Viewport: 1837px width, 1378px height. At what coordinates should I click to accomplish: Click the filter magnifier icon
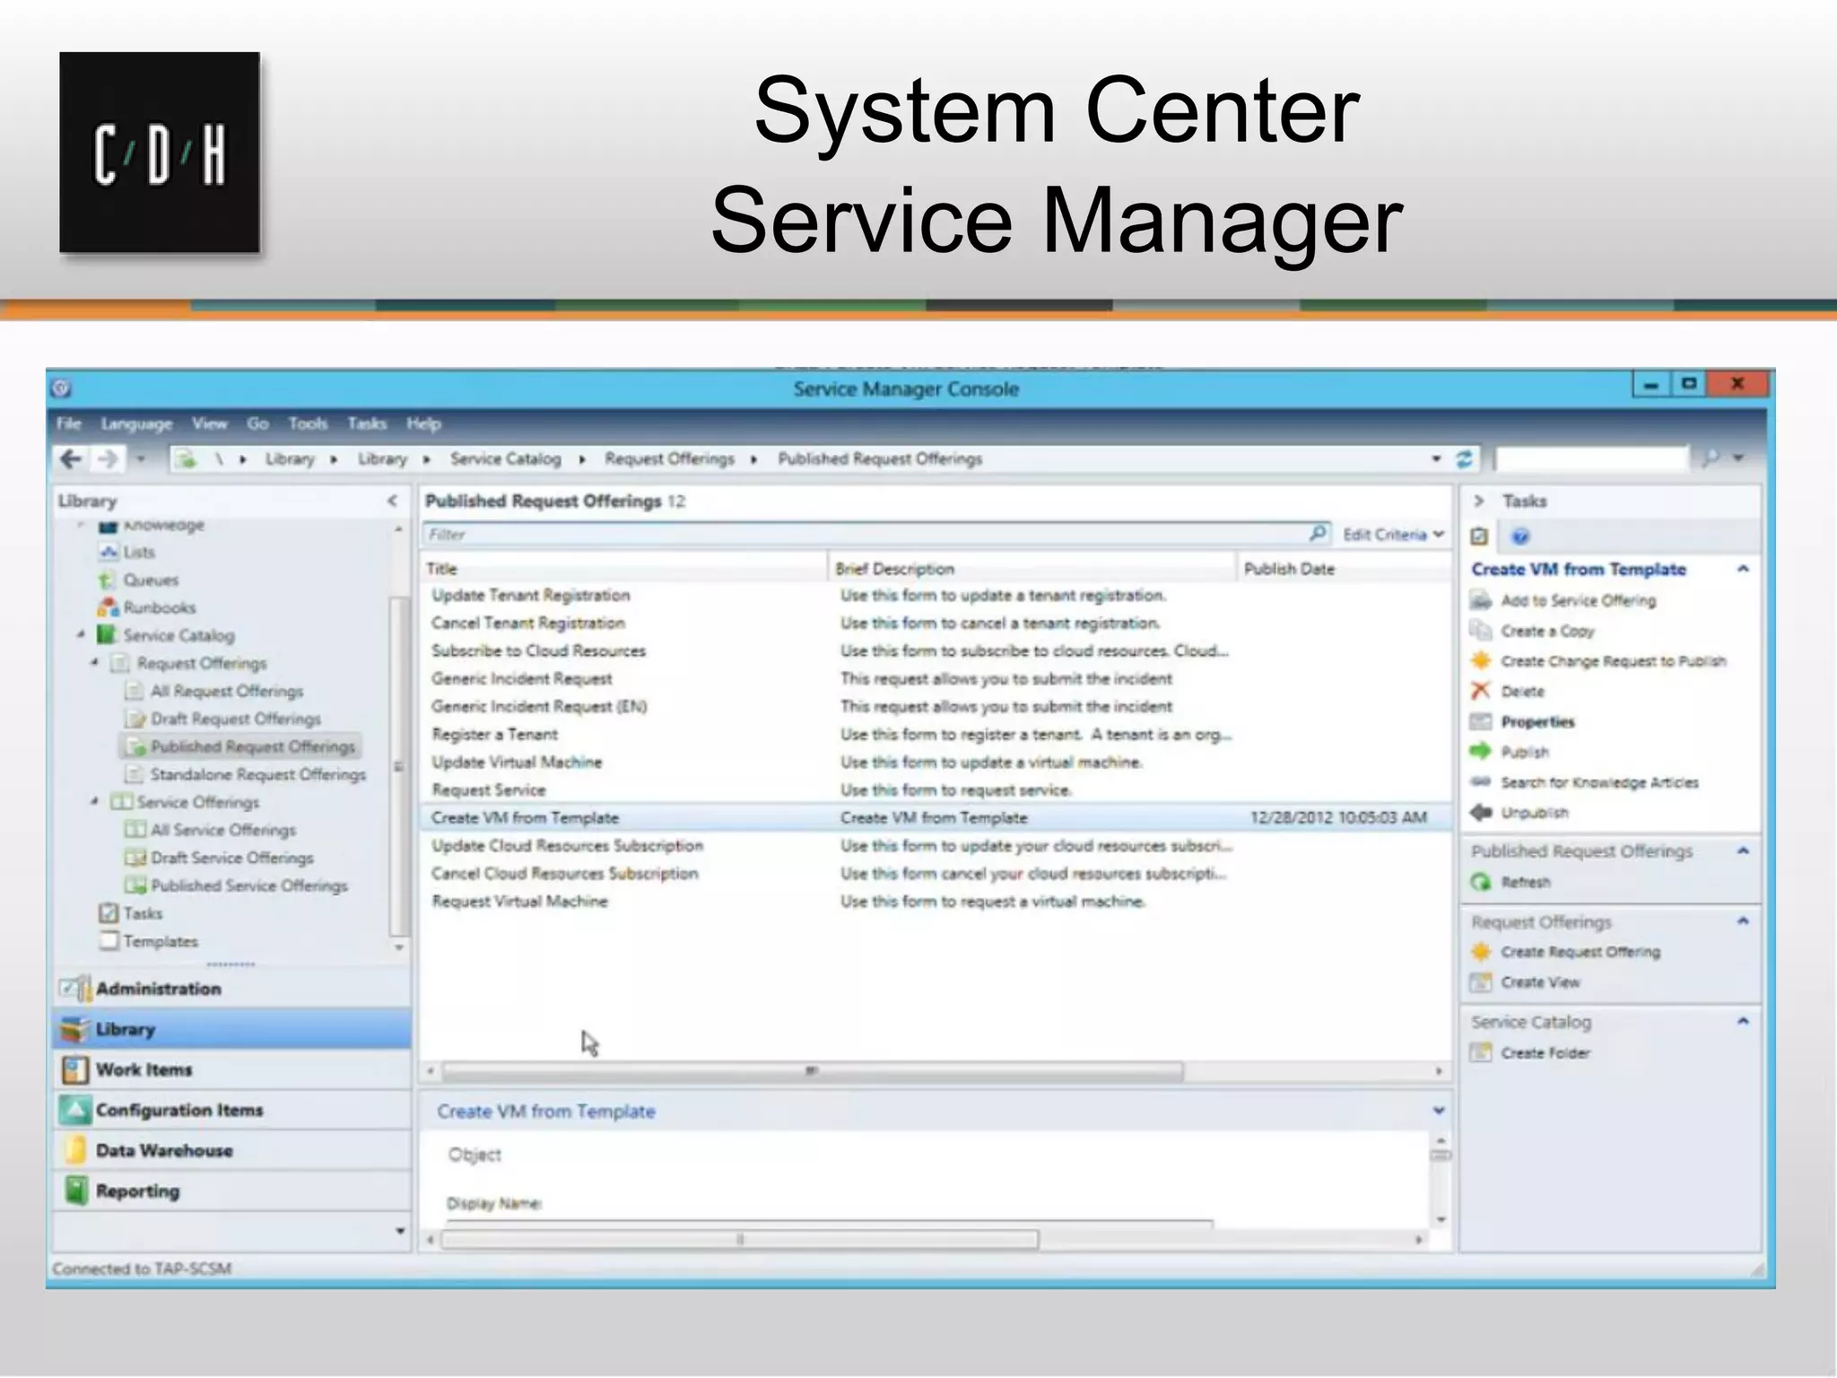point(1318,534)
